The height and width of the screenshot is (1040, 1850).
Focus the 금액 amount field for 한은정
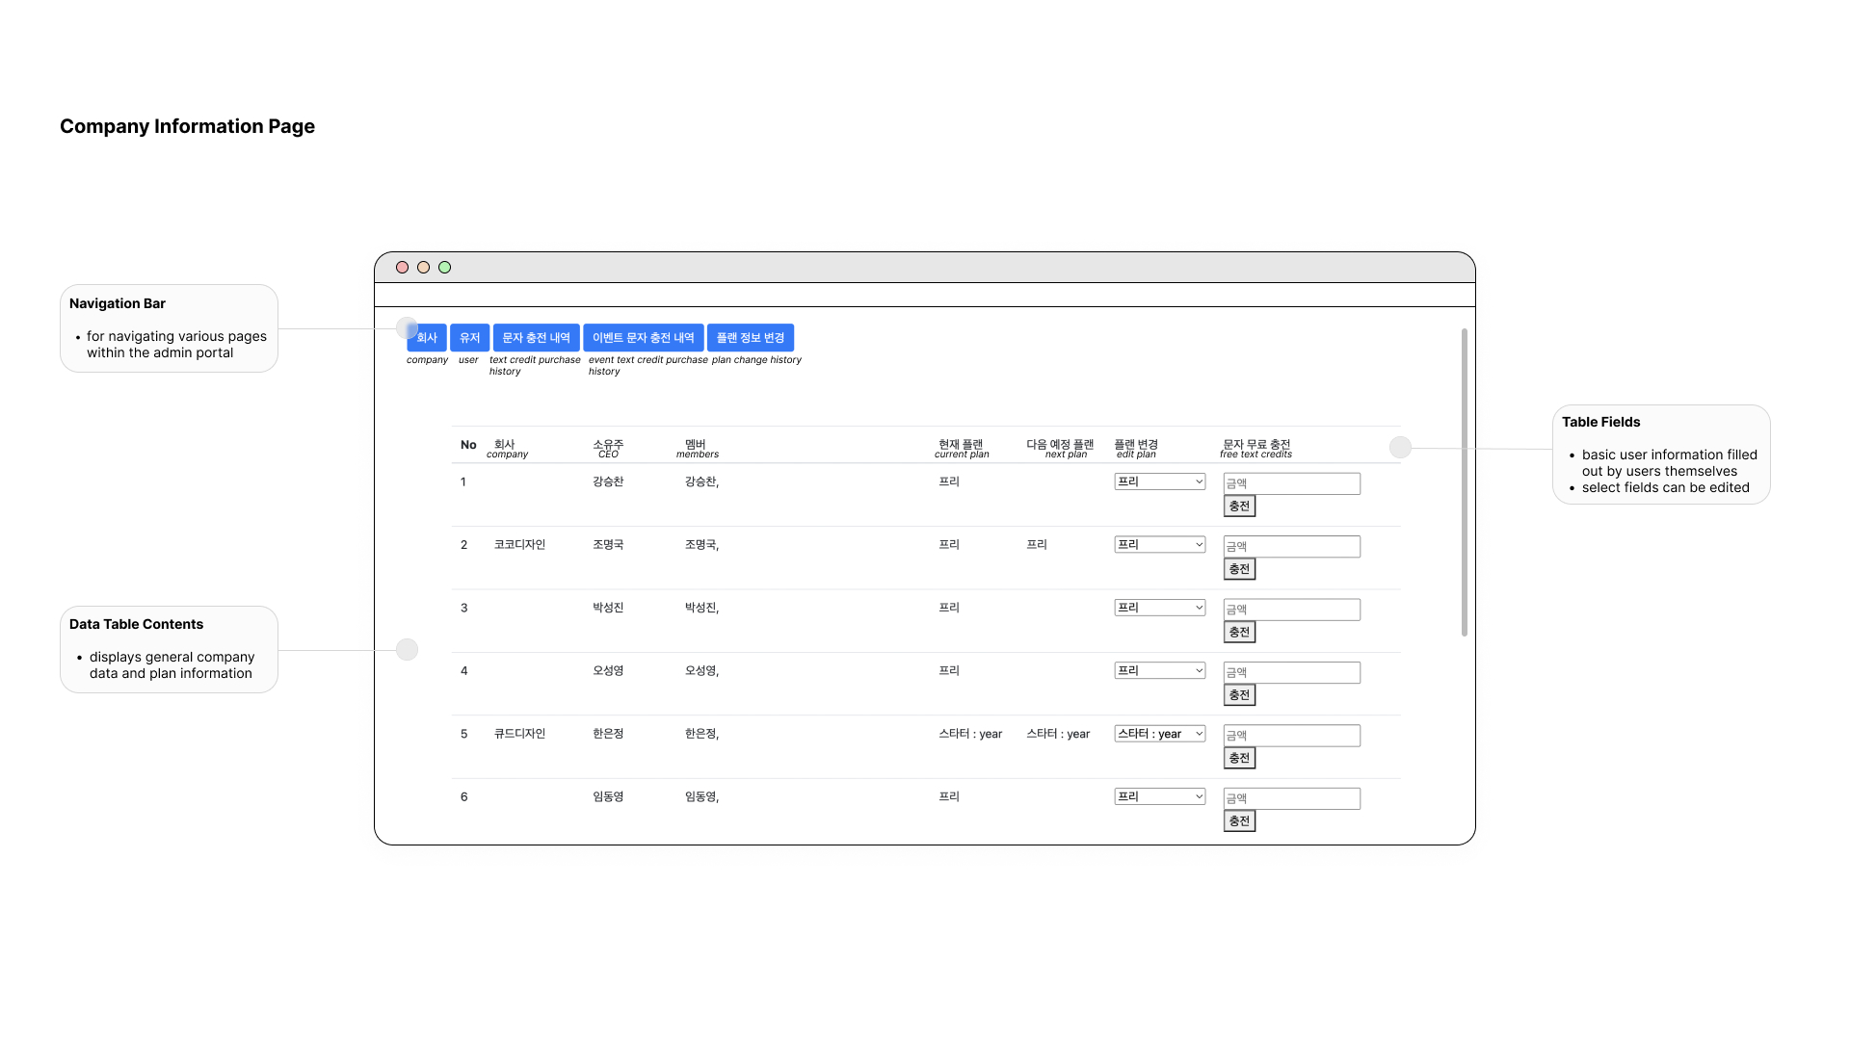(1292, 736)
